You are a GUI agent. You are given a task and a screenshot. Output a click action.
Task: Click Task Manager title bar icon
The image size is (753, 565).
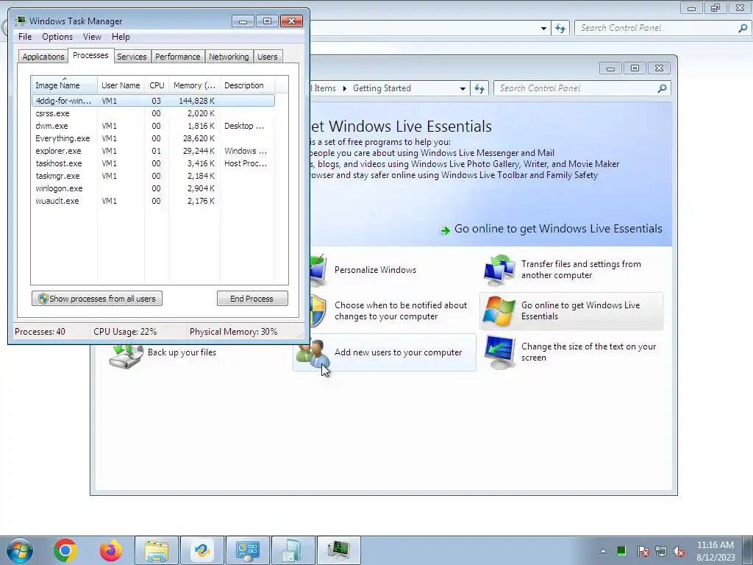click(21, 21)
